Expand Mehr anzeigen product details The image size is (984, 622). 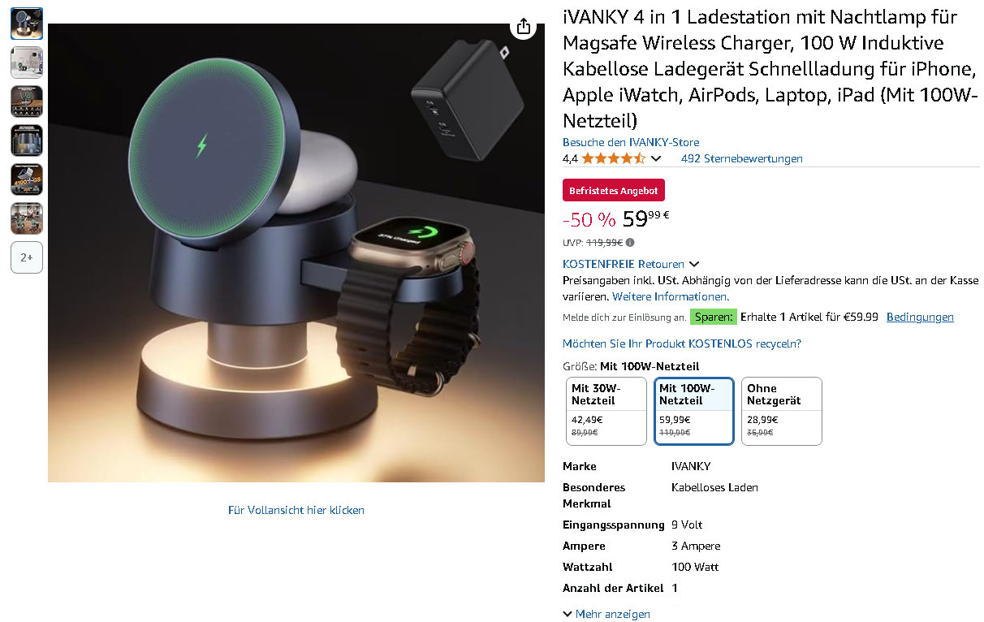(x=606, y=614)
